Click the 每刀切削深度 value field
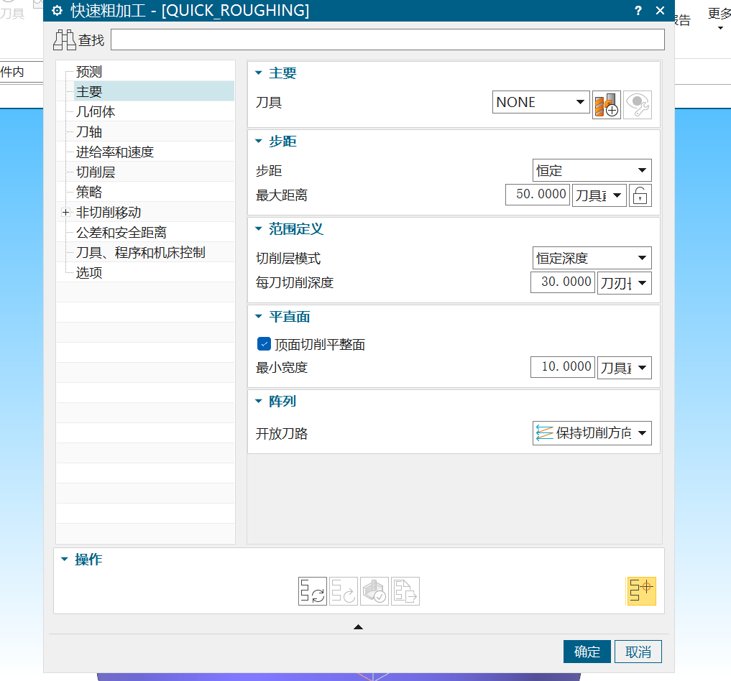 (563, 282)
